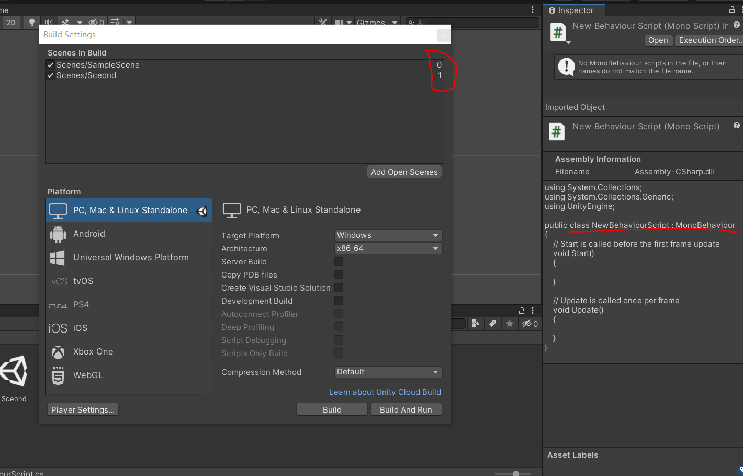Select Android platform in the list
This screenshot has width=743, height=476.
pyautogui.click(x=89, y=234)
